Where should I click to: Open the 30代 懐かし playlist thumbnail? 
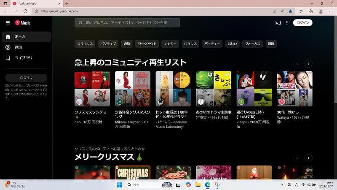coord(294,89)
